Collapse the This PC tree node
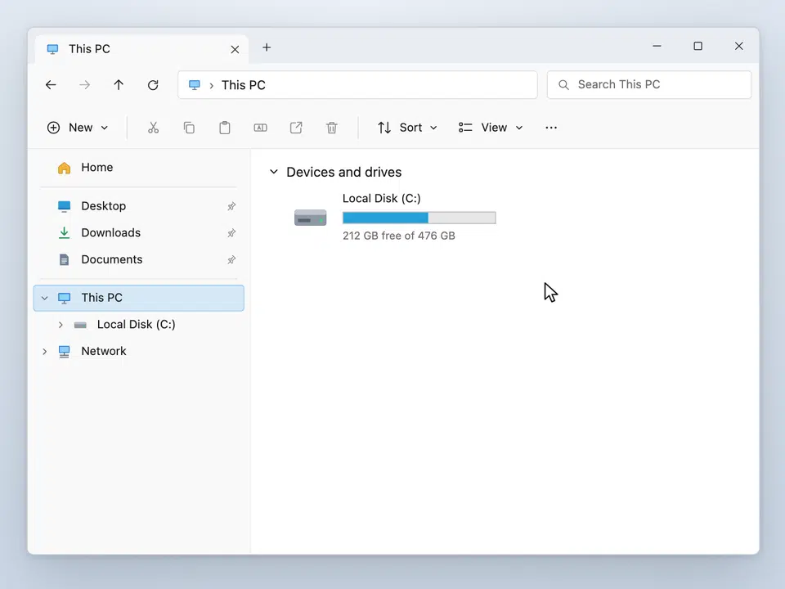This screenshot has width=785, height=589. click(x=44, y=298)
